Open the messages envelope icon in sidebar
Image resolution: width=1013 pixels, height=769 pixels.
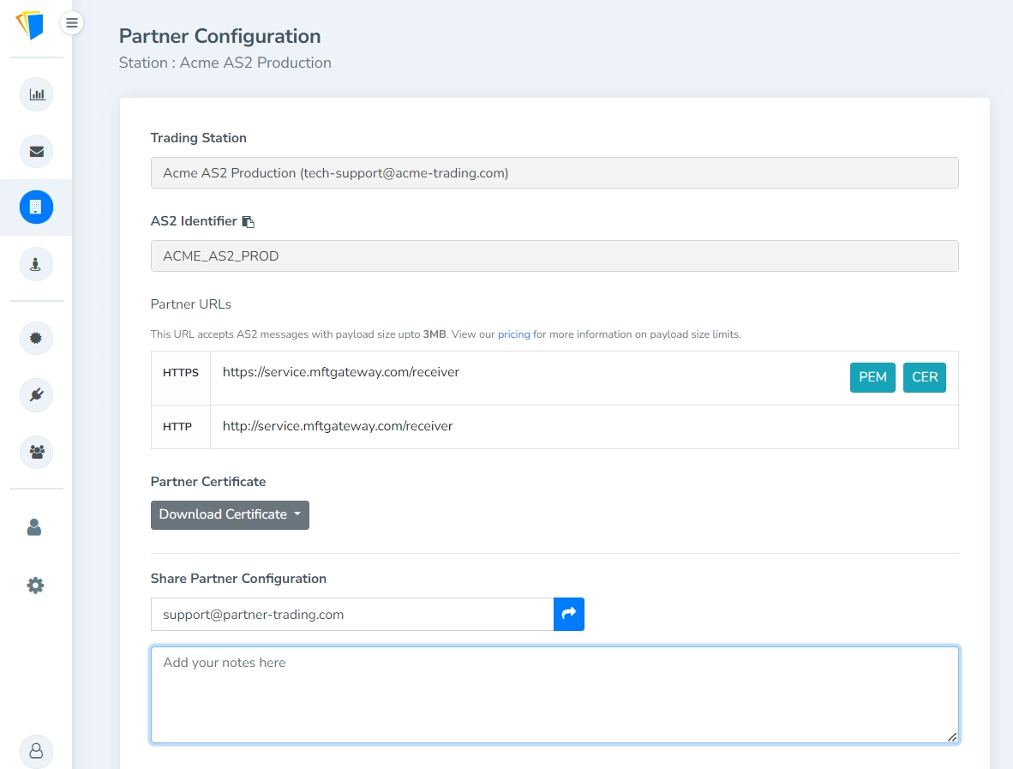click(36, 151)
